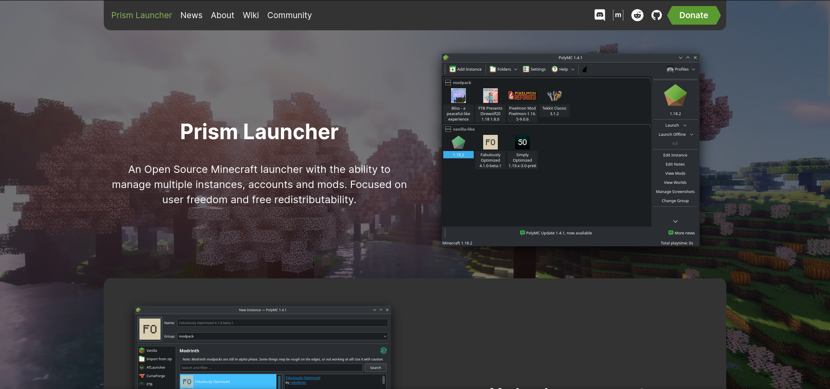
Task: Open the Wiki page
Action: (x=251, y=15)
